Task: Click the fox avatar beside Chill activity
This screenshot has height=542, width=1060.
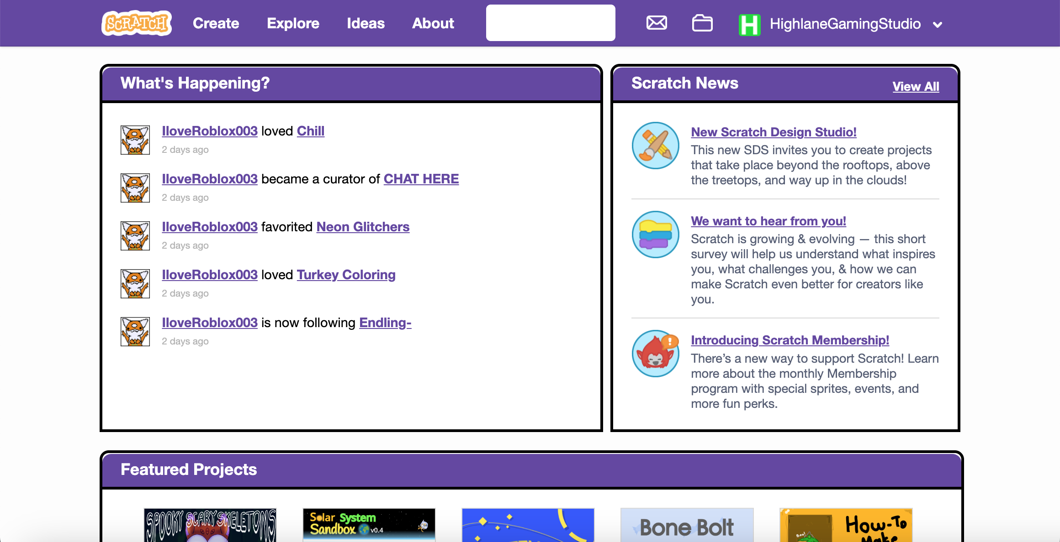Action: point(135,140)
